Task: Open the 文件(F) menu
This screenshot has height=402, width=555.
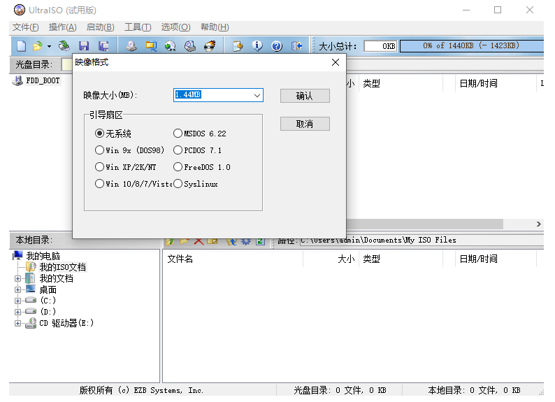Action: [x=25, y=27]
